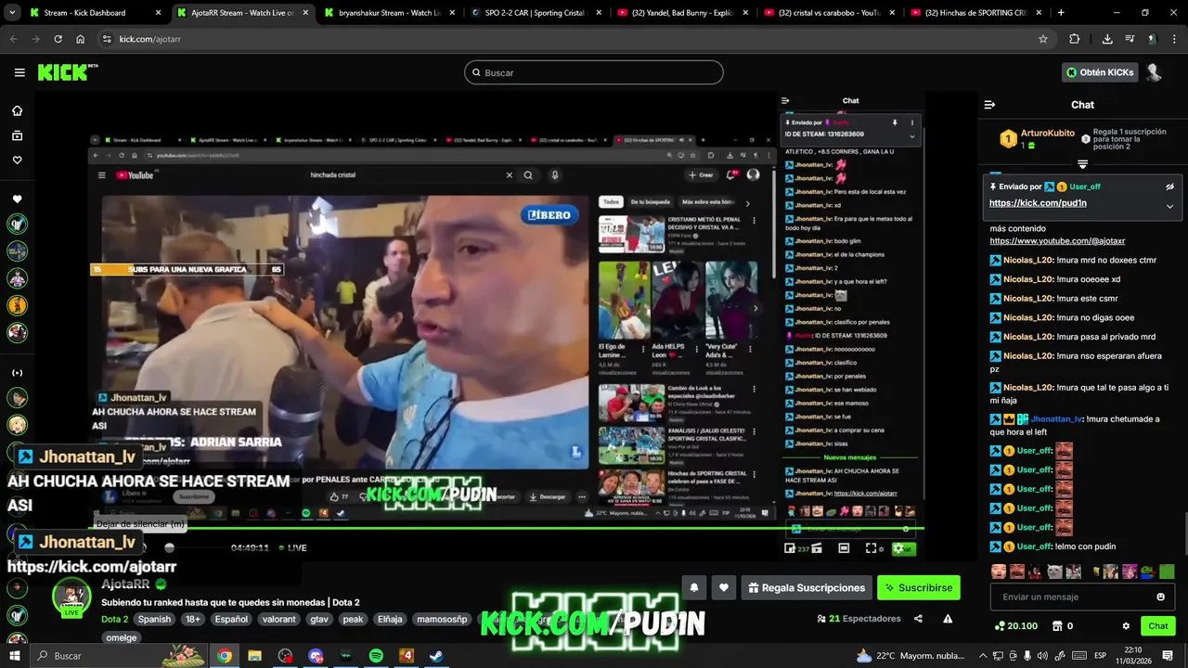Open the Following heart icon in sidebar
1188x668 pixels.
click(17, 161)
